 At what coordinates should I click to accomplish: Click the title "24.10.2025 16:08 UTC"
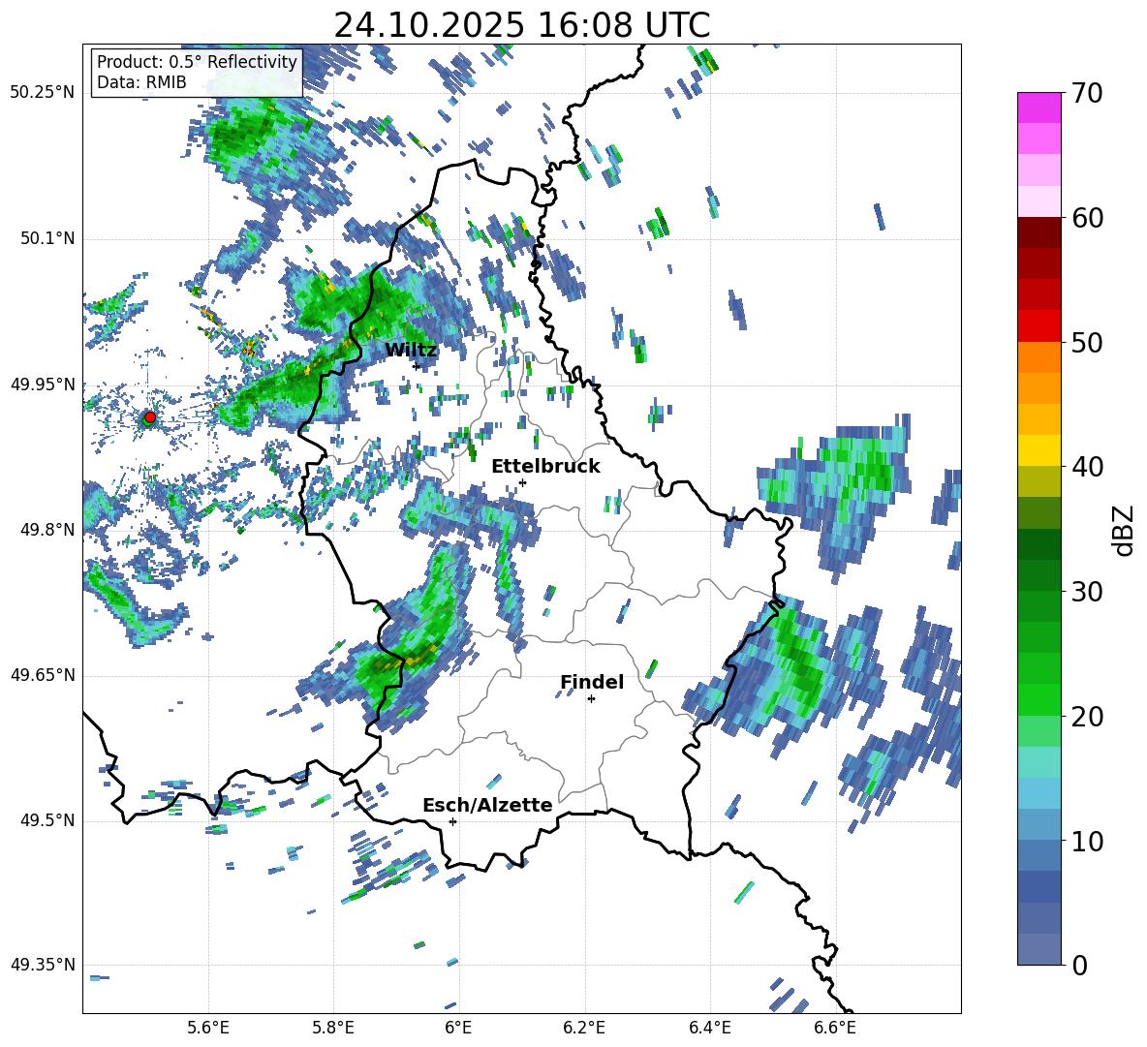pyautogui.click(x=521, y=25)
